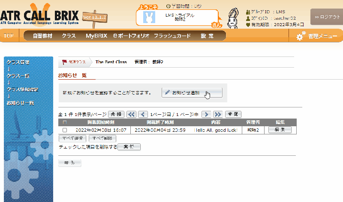Click the 掲載開始時刻 column header
Viewport: 343px width, 202px height.
101,122
